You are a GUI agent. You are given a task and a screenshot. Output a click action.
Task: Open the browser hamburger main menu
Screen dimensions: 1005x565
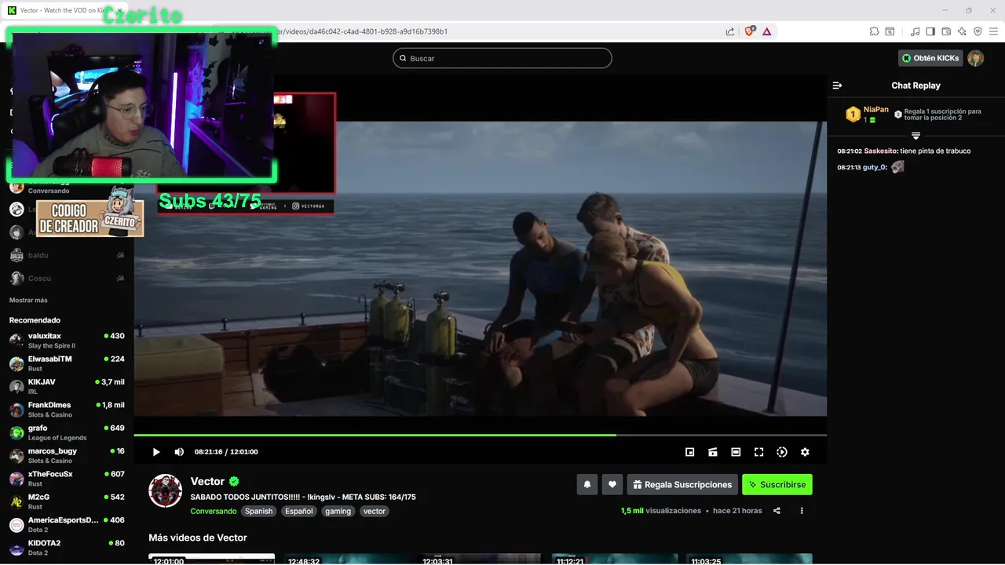pyautogui.click(x=993, y=31)
